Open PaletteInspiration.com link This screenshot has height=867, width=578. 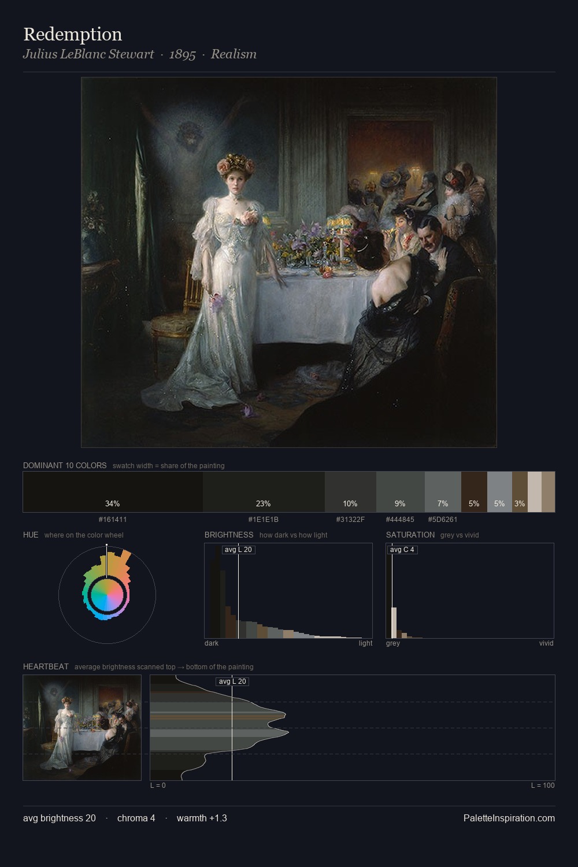[509, 818]
